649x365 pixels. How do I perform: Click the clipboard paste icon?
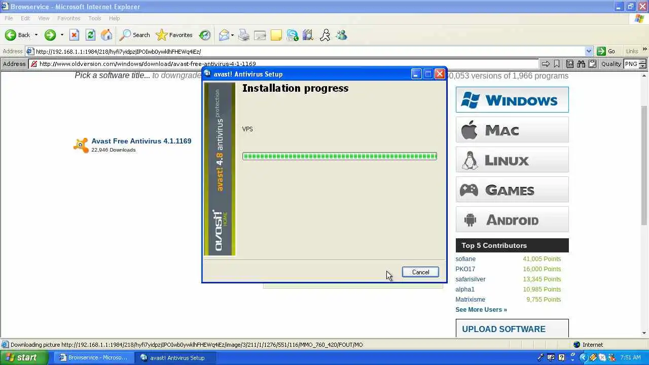click(x=592, y=64)
